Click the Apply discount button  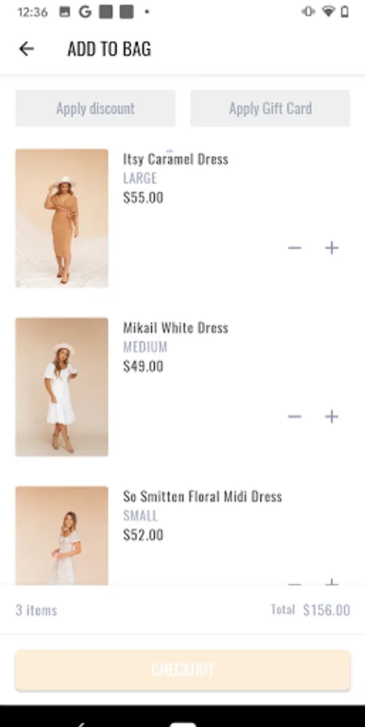coord(95,108)
